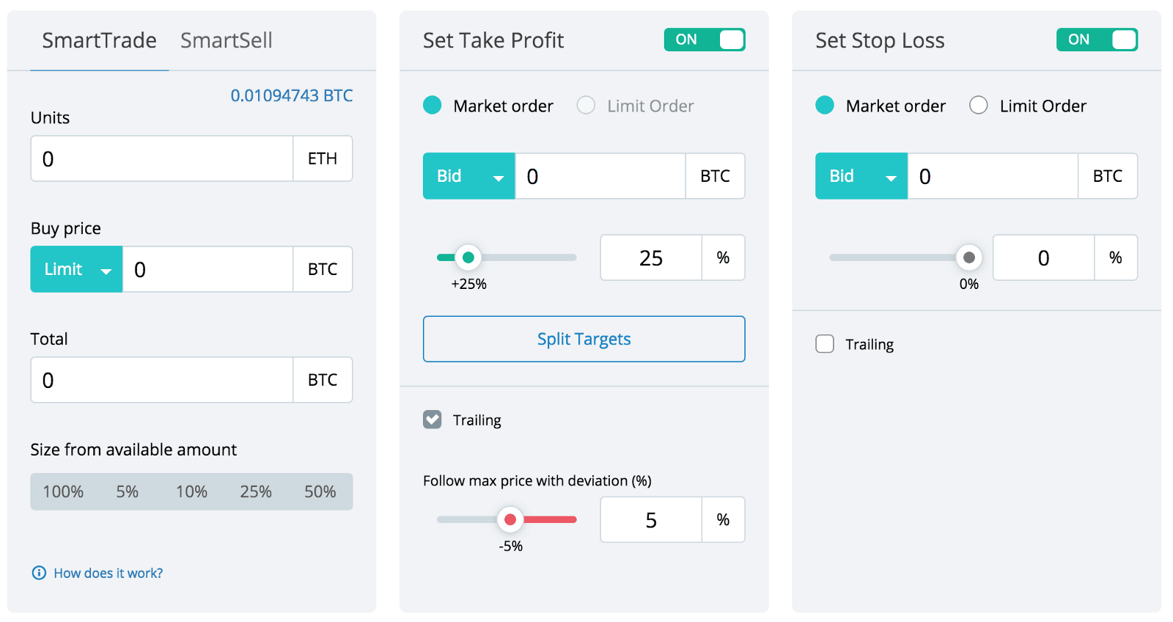Click the Units ETH input field
This screenshot has height=622, width=1173.
[x=162, y=158]
